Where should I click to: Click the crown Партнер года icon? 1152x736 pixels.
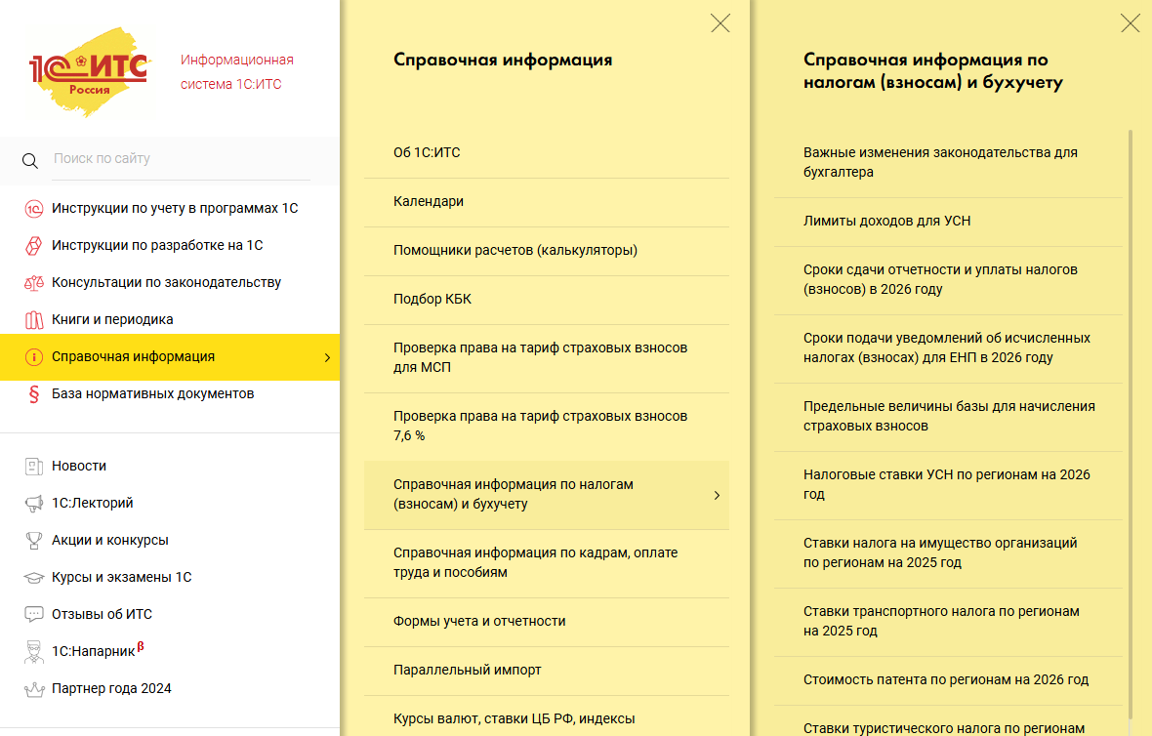(34, 689)
